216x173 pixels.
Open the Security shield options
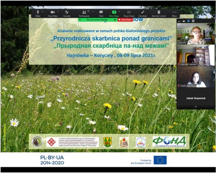(67, 13)
